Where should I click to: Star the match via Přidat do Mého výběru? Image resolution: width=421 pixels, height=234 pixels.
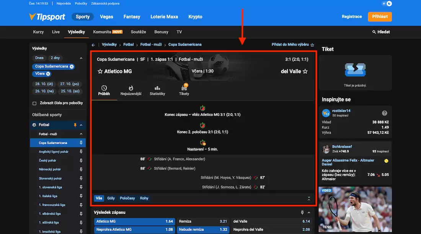[x=312, y=44]
